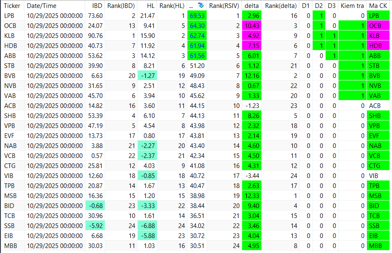The width and height of the screenshot is (392, 253).
Task: Click the Rank(HL) column header
Action: pyautogui.click(x=172, y=5)
